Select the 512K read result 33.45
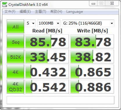Viewport: 121px width, 110px height. coord(47,56)
